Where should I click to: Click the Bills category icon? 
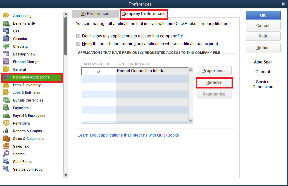tap(6, 31)
